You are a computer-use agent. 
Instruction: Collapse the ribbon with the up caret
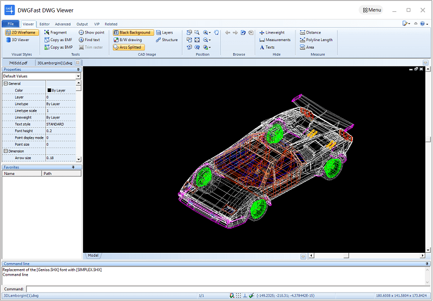[x=416, y=24]
